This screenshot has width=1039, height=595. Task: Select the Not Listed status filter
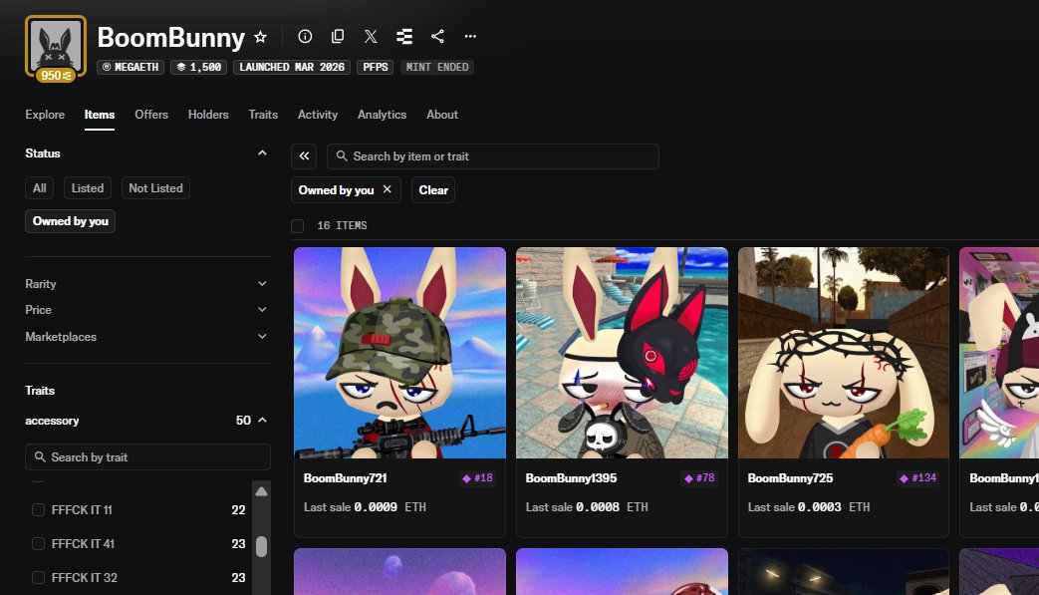(155, 188)
